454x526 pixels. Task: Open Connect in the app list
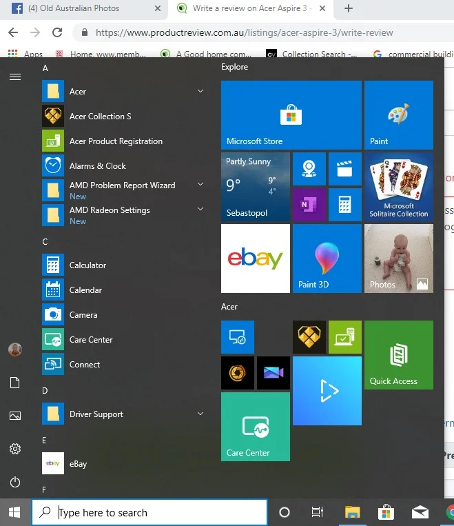tap(123, 364)
